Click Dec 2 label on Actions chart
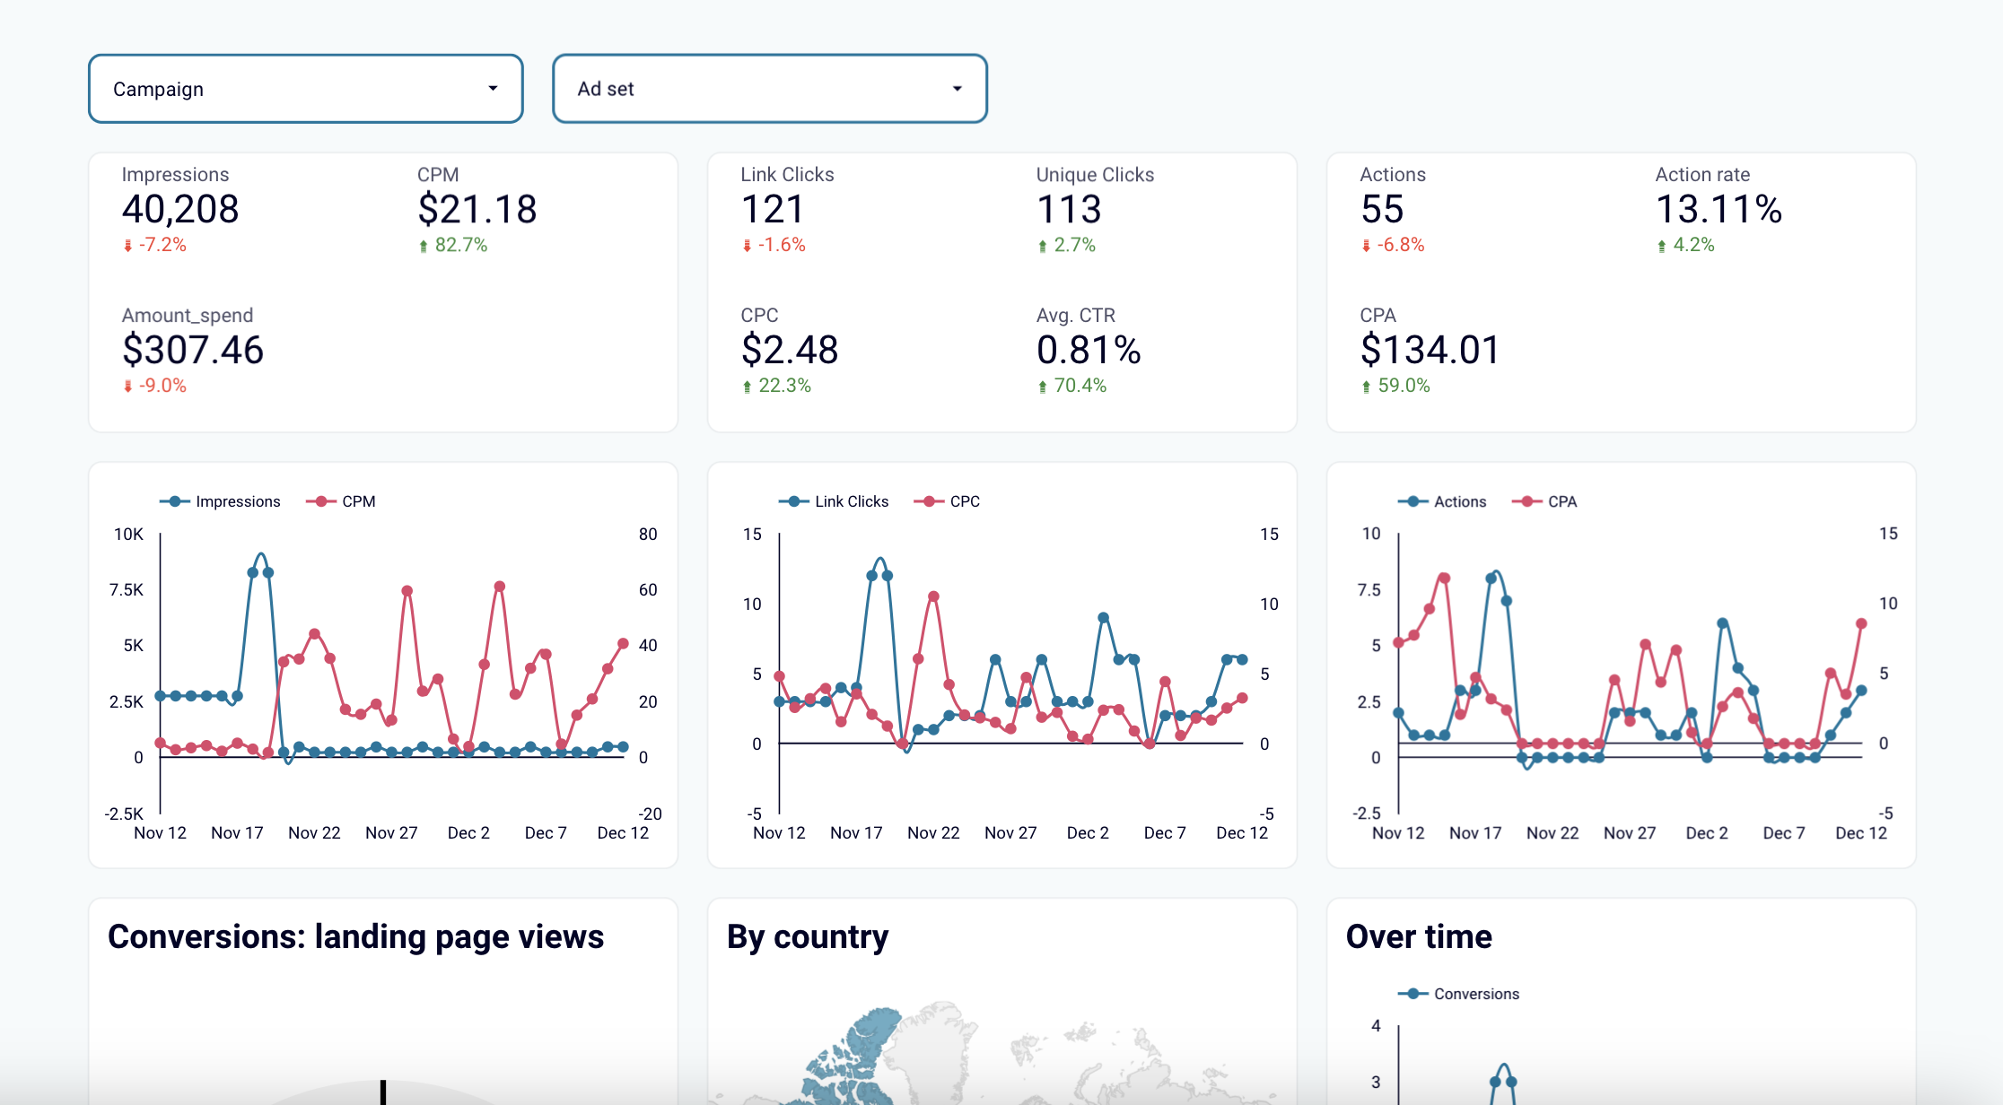2003x1105 pixels. [x=1707, y=833]
